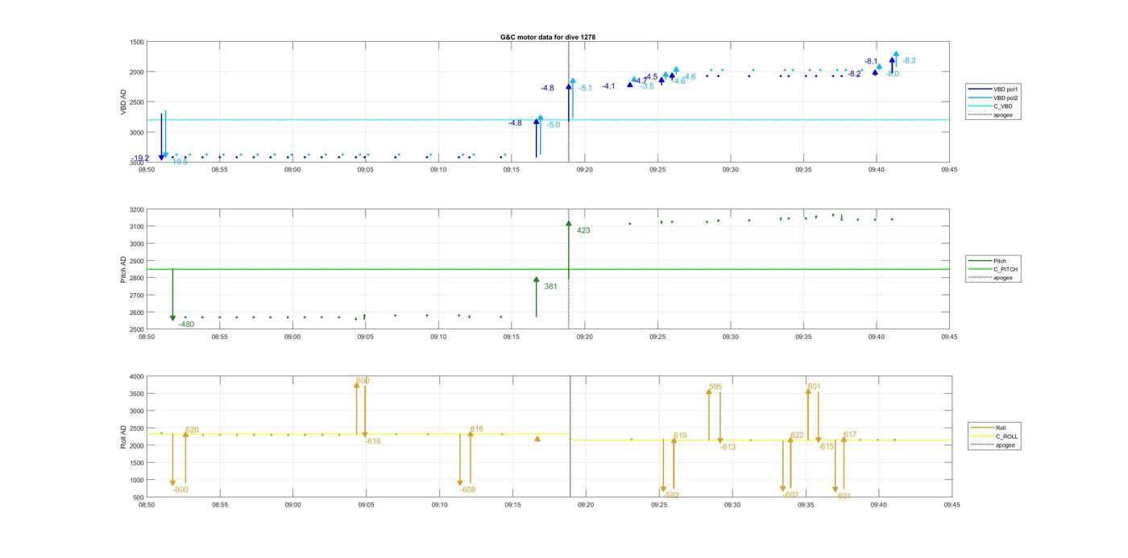Click the '-480' pitch data label
Image resolution: width=1128 pixels, height=558 pixels.
click(186, 324)
